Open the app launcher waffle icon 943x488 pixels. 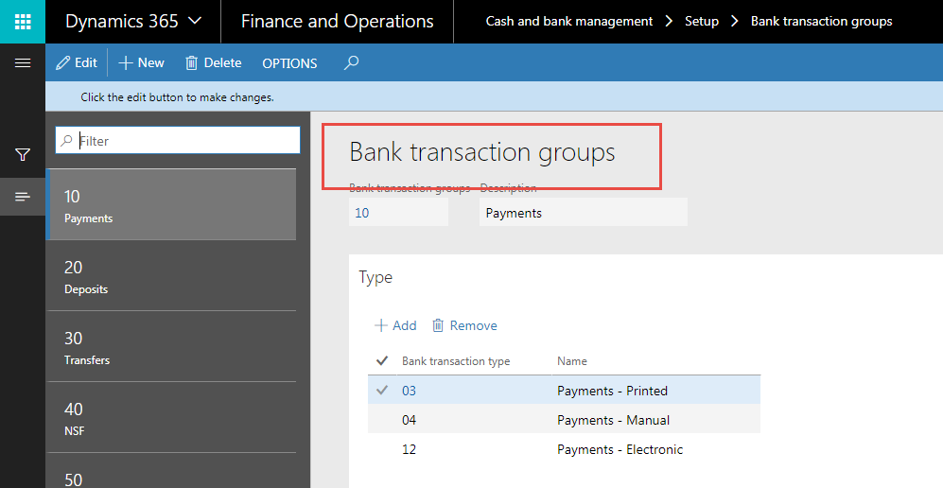click(x=23, y=21)
